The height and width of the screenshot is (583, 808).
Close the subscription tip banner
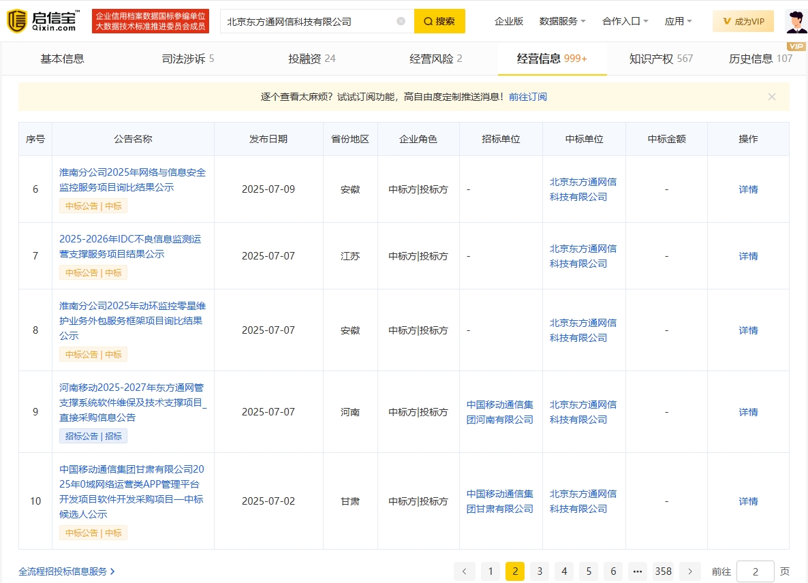pyautogui.click(x=771, y=97)
